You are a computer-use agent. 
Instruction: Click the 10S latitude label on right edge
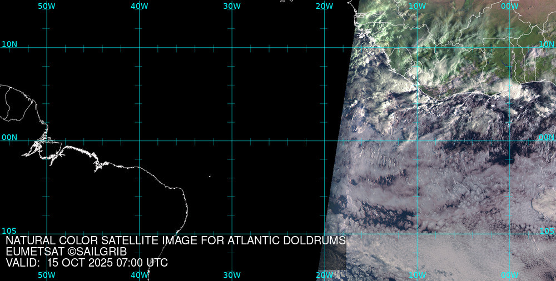coord(547,230)
